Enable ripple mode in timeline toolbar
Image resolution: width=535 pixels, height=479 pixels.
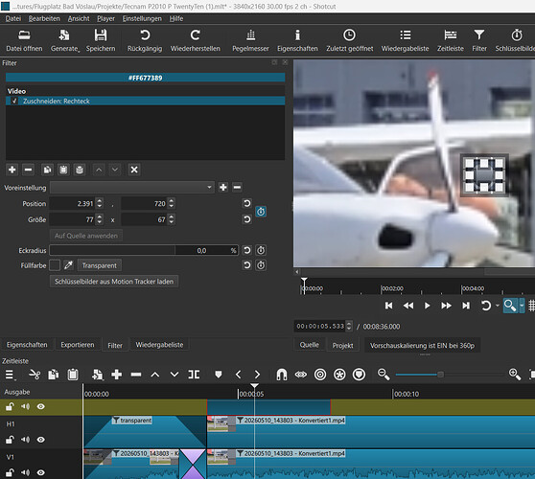320,375
